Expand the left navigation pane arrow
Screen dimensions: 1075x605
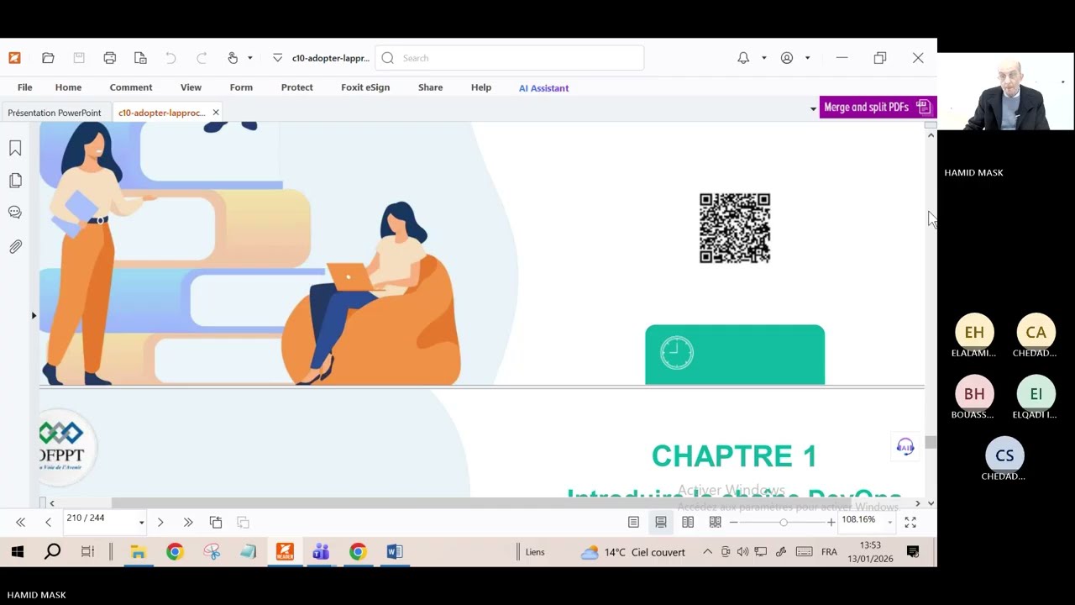click(x=34, y=315)
